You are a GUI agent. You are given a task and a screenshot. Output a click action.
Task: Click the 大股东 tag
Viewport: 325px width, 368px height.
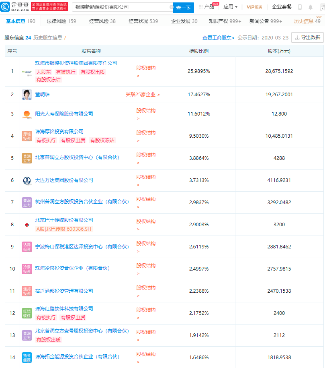point(43,72)
